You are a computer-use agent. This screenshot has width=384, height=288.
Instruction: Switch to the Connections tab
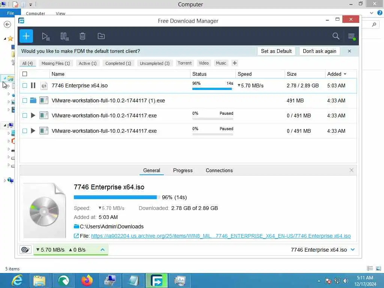(x=219, y=171)
